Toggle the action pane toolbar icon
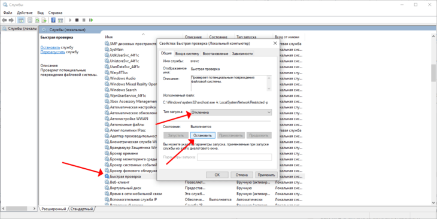Image resolution: width=437 pixels, height=219 pixels. (x=60, y=20)
